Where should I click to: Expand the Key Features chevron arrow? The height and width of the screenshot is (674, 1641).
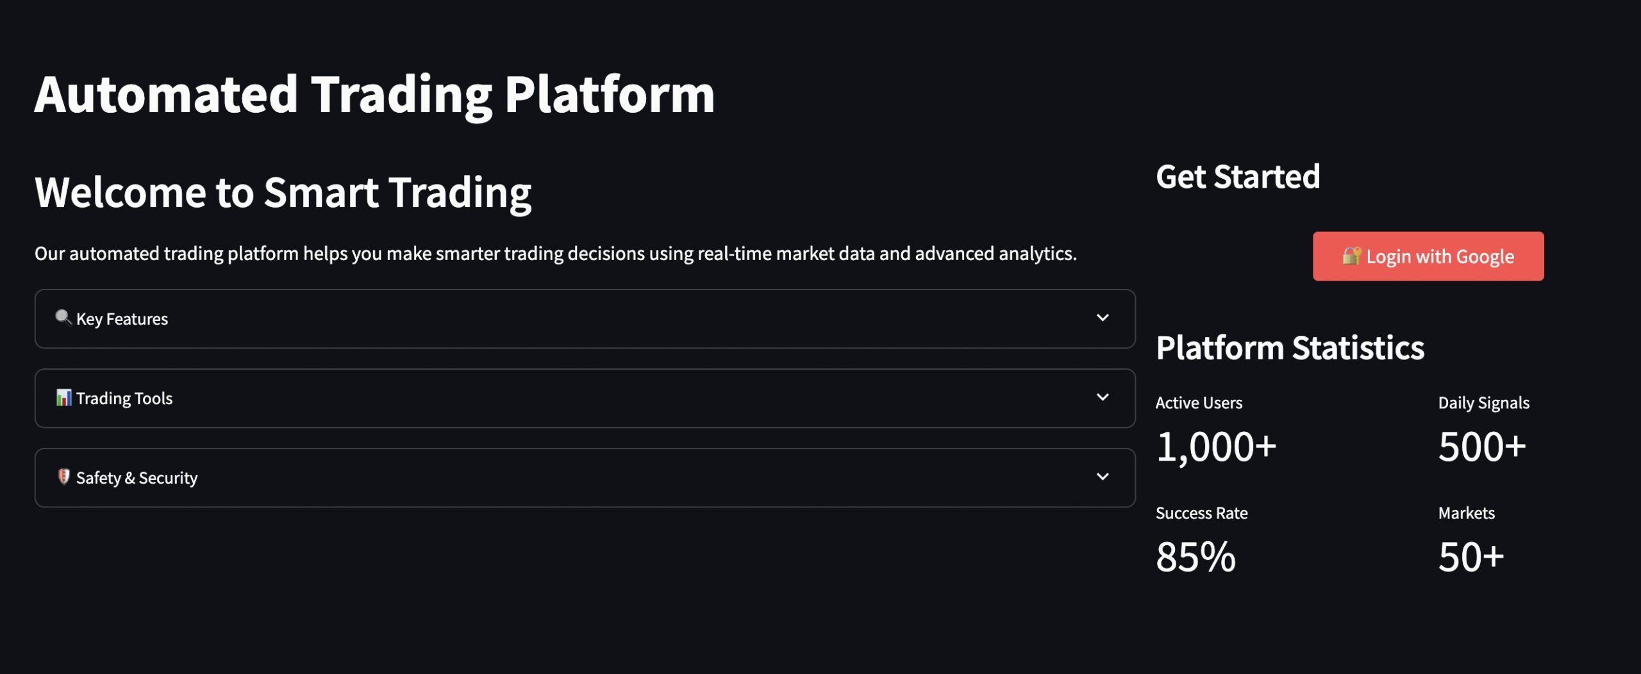(1103, 318)
